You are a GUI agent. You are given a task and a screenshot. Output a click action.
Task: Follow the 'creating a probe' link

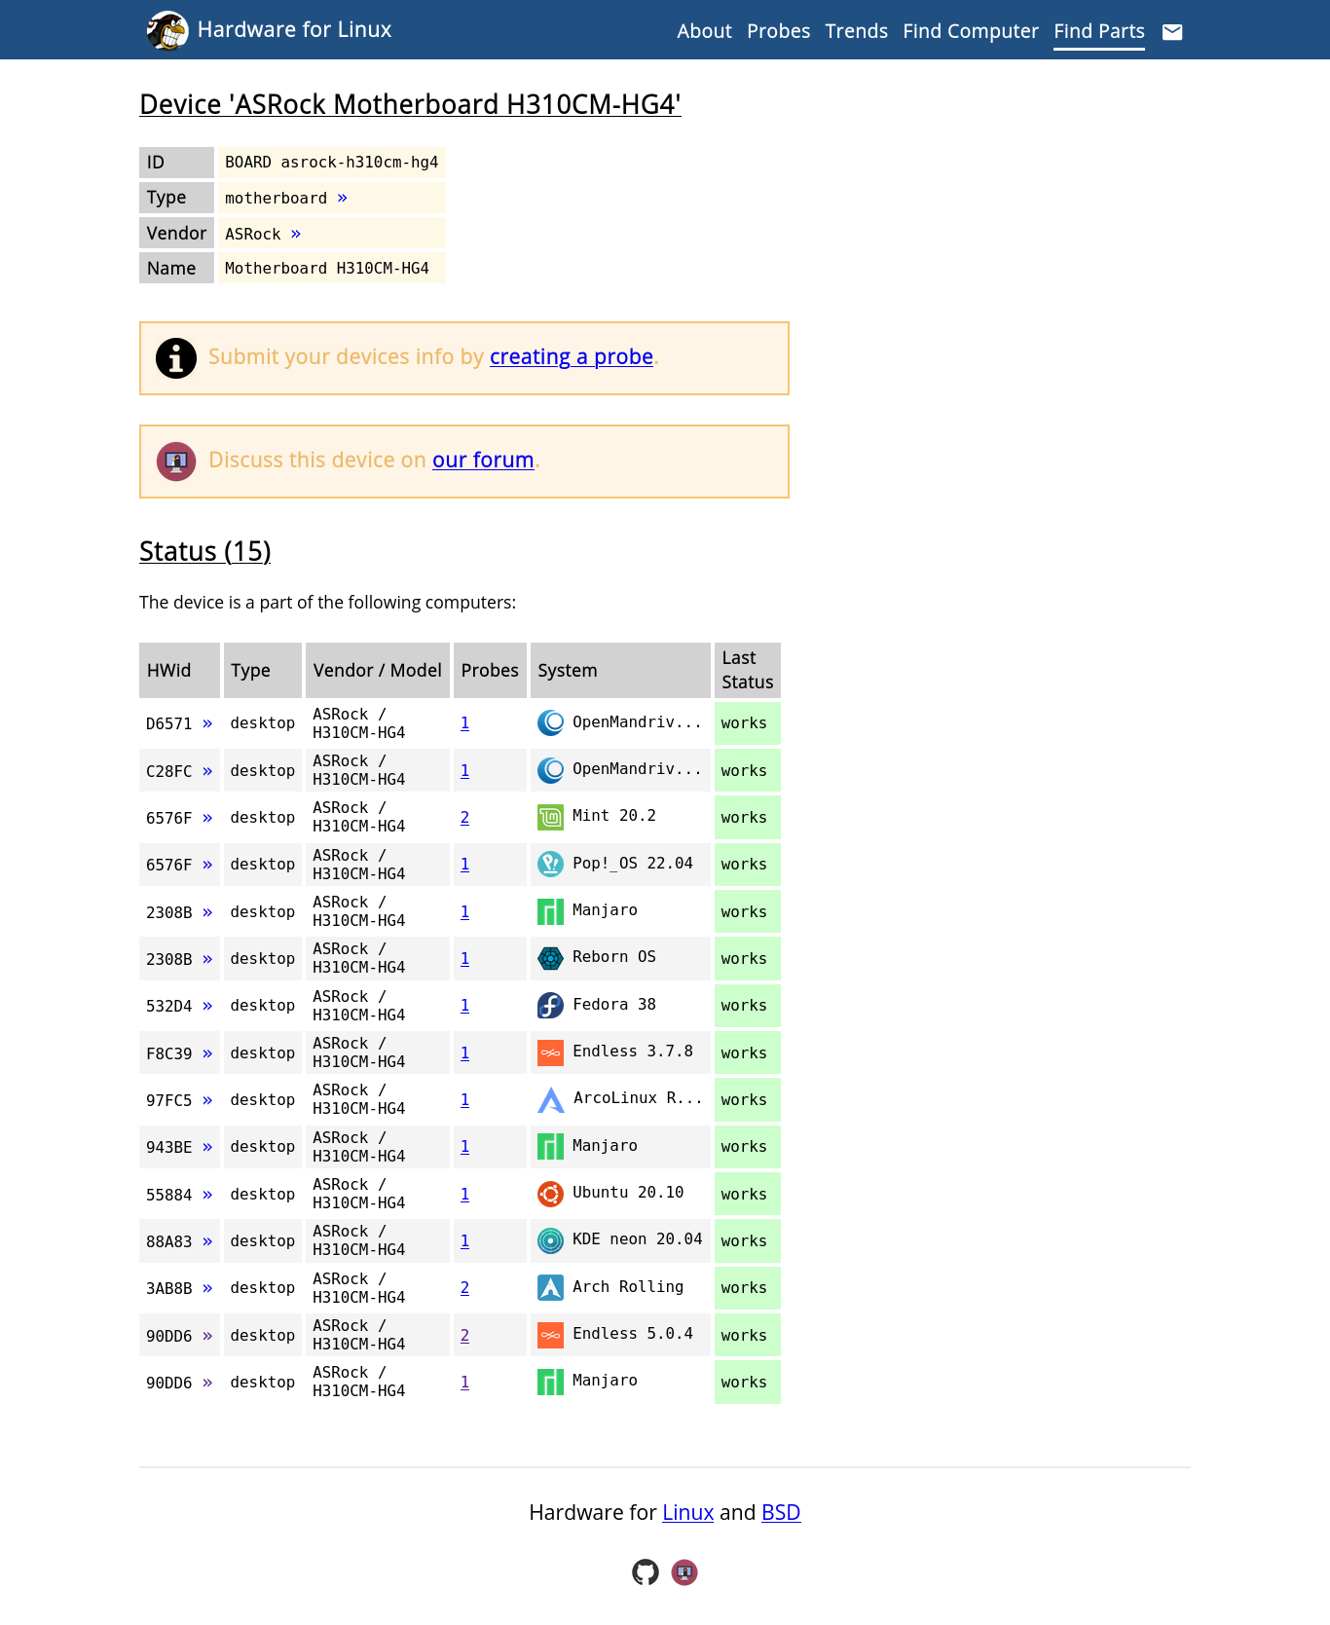571,356
